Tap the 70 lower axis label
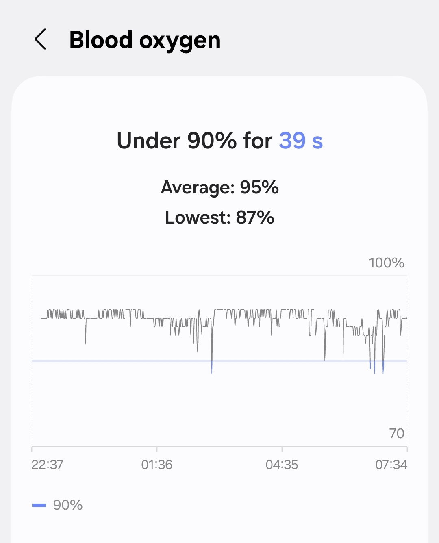Image resolution: width=439 pixels, height=543 pixels. [x=396, y=434]
